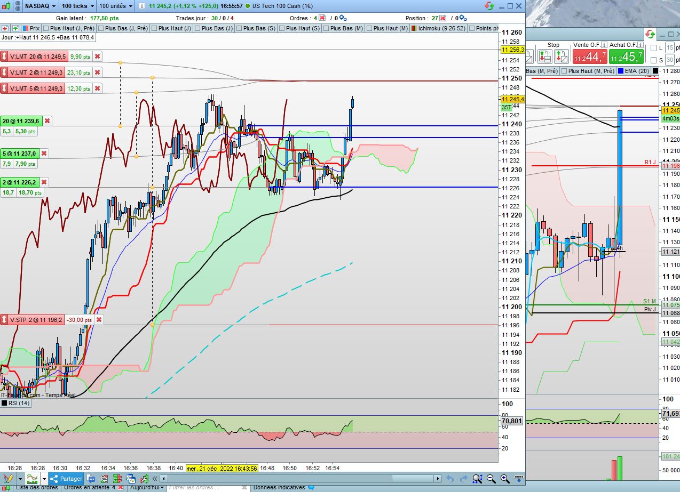Toggle Plus Haut (S) indicator
Viewport: 680px width, 492px height.
pyautogui.click(x=299, y=28)
